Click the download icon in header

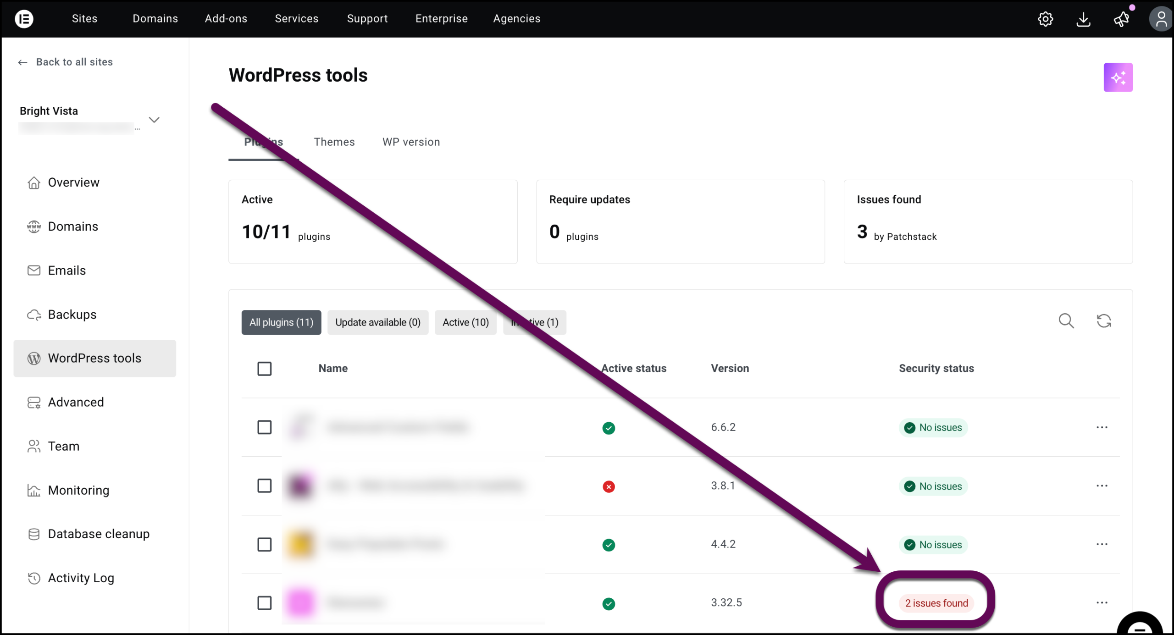click(1083, 19)
